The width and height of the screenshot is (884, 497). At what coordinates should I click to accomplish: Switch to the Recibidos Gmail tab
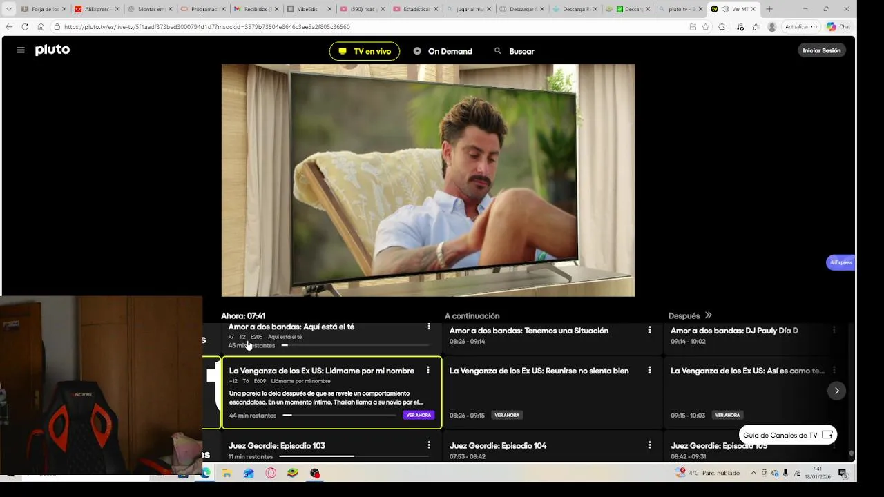point(256,9)
